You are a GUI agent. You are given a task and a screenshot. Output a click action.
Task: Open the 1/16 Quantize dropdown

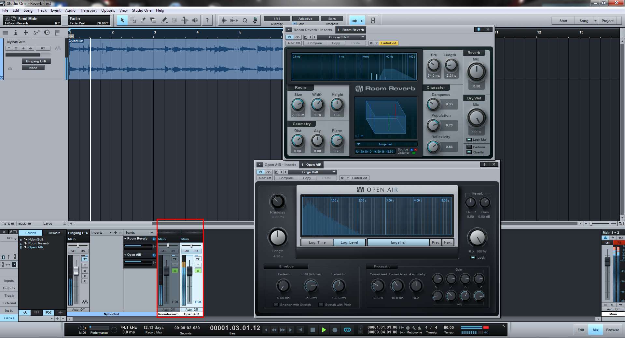[x=277, y=19]
